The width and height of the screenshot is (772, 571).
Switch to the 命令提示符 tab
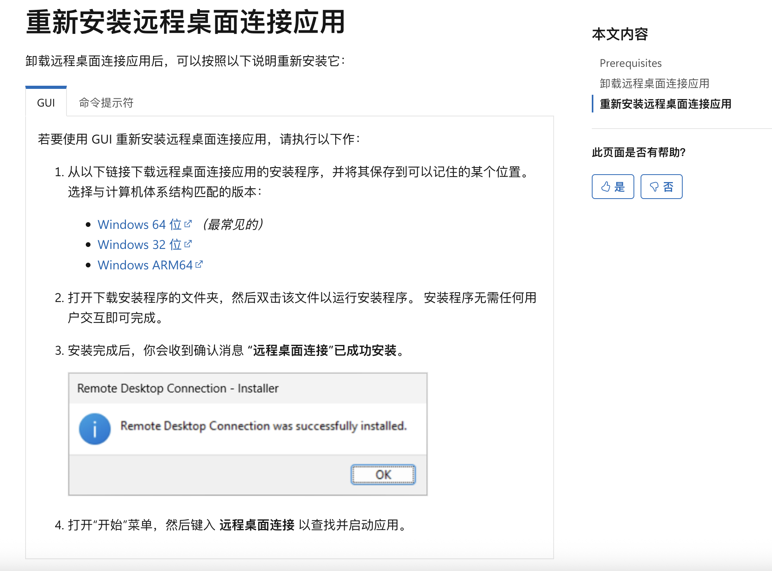tap(106, 103)
